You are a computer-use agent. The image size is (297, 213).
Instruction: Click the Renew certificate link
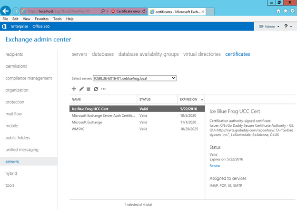click(215, 166)
